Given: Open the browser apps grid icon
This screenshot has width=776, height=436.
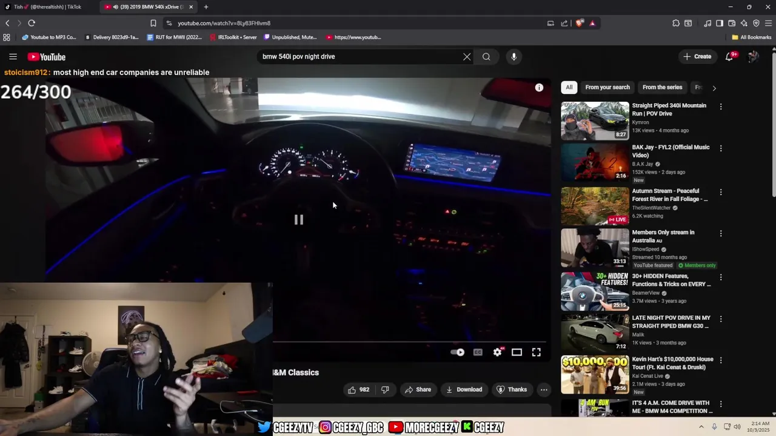Looking at the screenshot, I should click(x=7, y=37).
